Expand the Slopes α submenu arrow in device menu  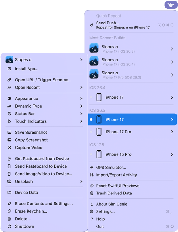81,59
